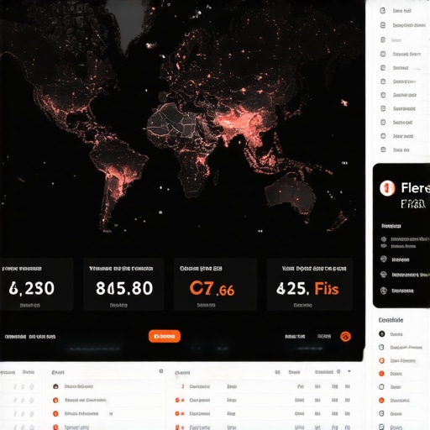Open the underlined link beneath 6,250
The image size is (430, 430).
click(x=30, y=305)
